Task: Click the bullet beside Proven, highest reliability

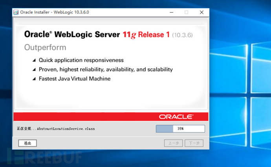Action: [x=34, y=70]
